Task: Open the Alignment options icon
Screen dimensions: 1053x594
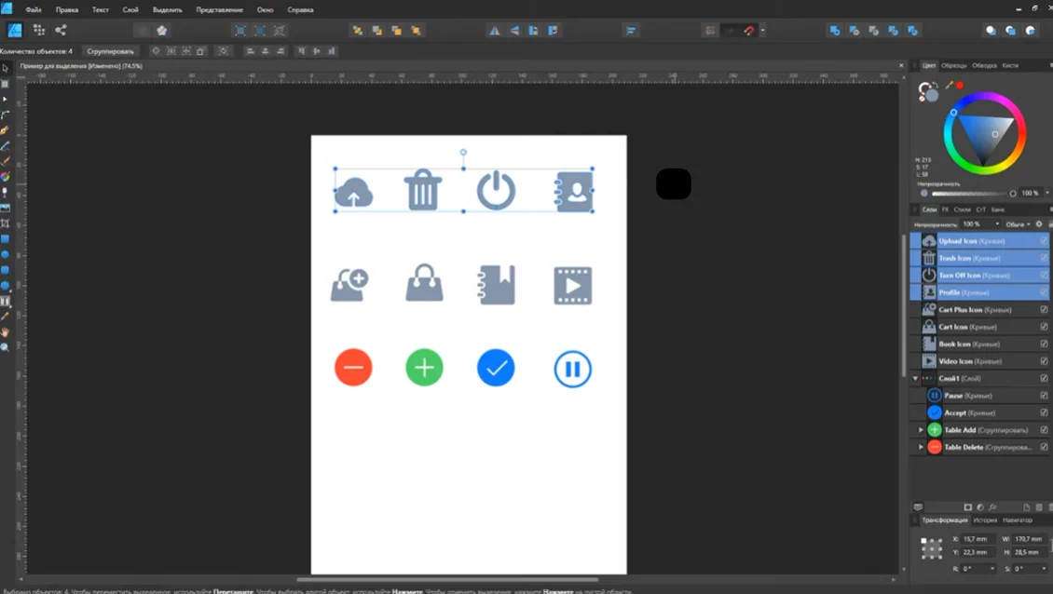Action: coord(631,30)
